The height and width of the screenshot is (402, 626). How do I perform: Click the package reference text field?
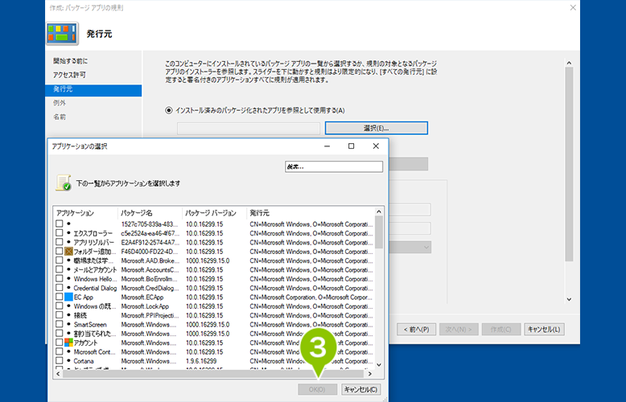point(249,129)
